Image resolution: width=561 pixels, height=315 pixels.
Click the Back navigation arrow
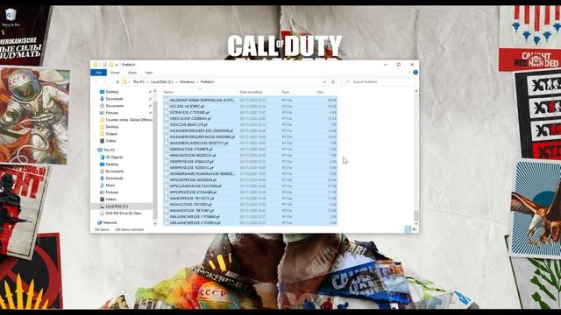(x=96, y=81)
